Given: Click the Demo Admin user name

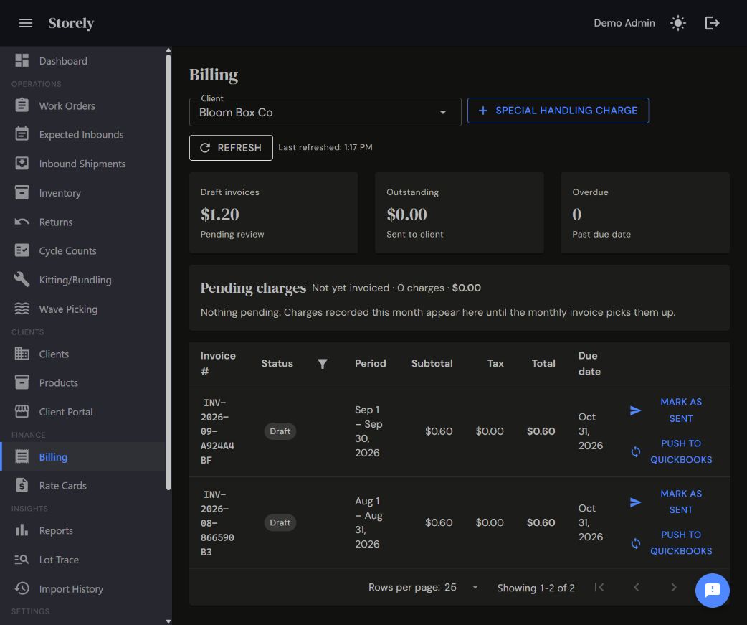Looking at the screenshot, I should (x=624, y=23).
